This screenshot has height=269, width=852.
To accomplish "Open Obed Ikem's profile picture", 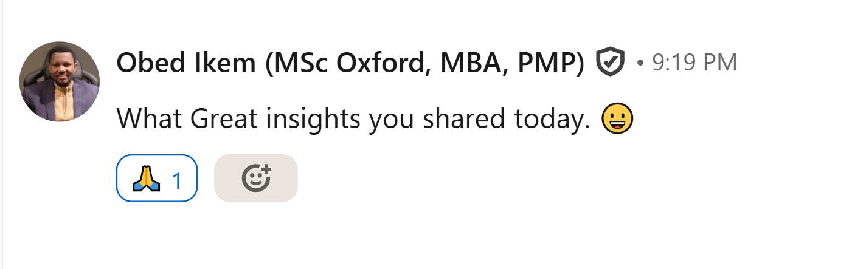I will [60, 81].
